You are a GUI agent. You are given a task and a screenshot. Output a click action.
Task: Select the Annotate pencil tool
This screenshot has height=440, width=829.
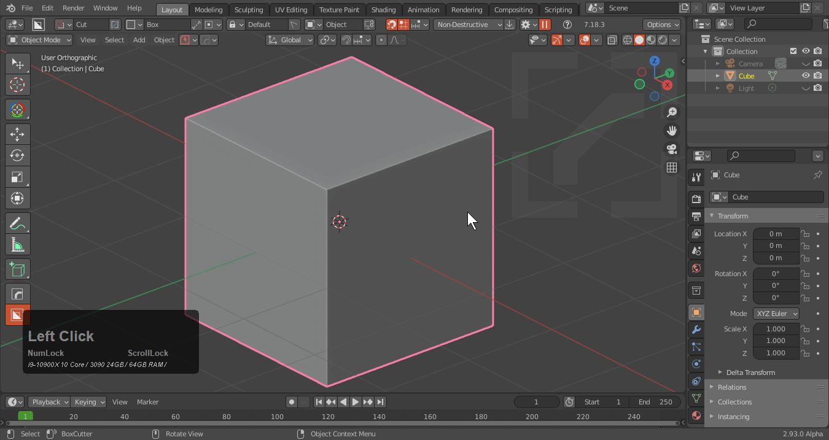[x=17, y=223]
